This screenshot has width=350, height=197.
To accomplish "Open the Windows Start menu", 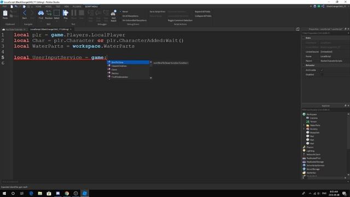I will coord(4,193).
